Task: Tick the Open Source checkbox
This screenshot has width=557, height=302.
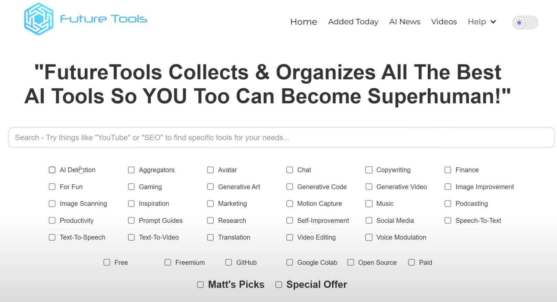Action: (x=351, y=263)
